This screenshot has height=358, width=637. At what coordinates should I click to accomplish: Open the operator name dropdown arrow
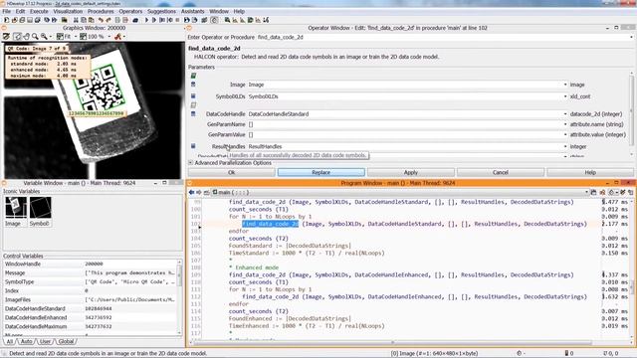click(x=631, y=37)
